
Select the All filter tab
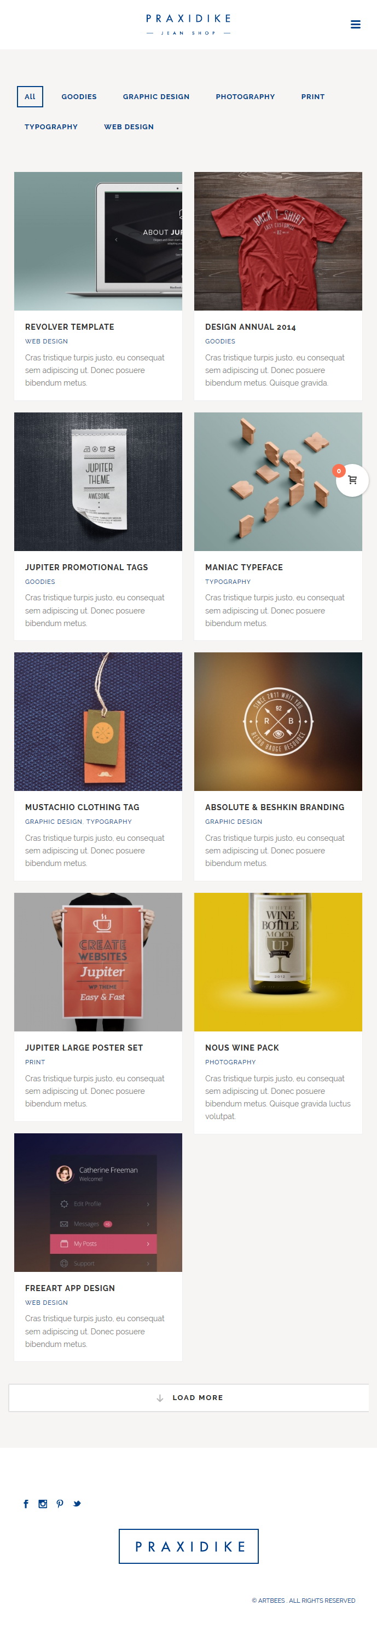30,97
